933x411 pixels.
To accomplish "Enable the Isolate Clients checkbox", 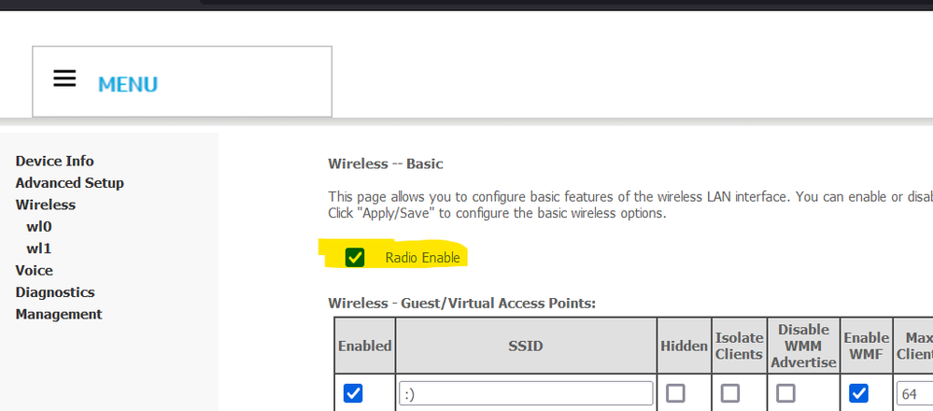I will pyautogui.click(x=729, y=393).
